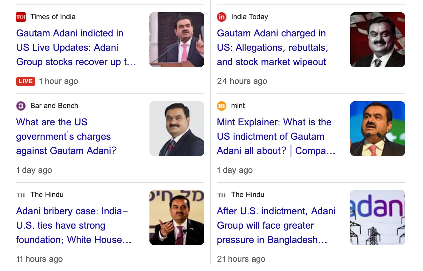Open the Mint Explainer indictment headline

(x=276, y=136)
